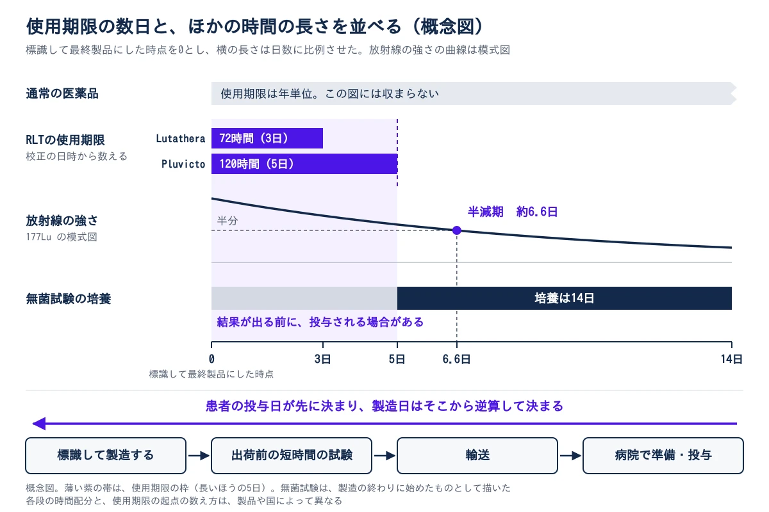769x512 pixels.
Task: Click the arrow between 標識して製造する and 出荷前の短時間の試験
Action: 199,456
